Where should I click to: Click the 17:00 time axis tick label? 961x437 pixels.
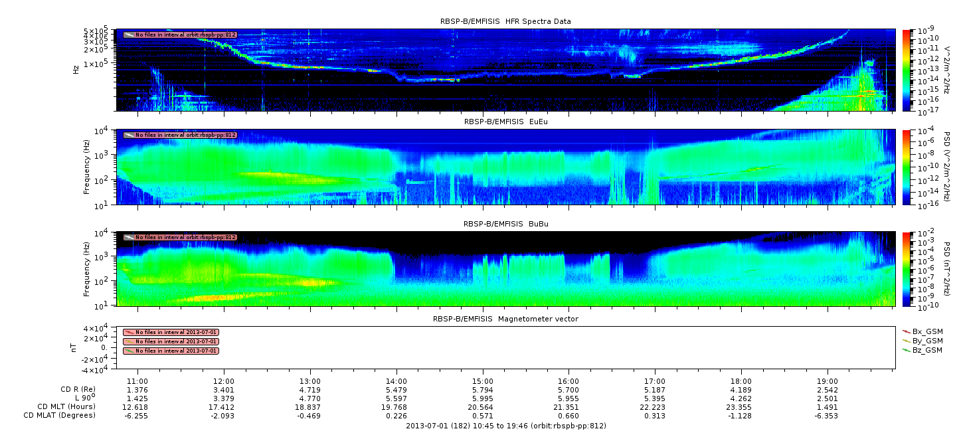coord(655,381)
